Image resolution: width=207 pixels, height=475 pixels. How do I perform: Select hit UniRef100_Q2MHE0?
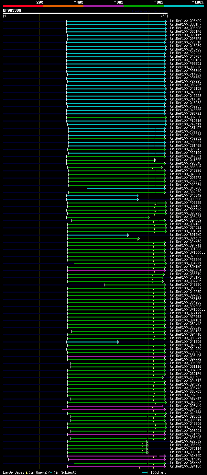(x=186, y=242)
